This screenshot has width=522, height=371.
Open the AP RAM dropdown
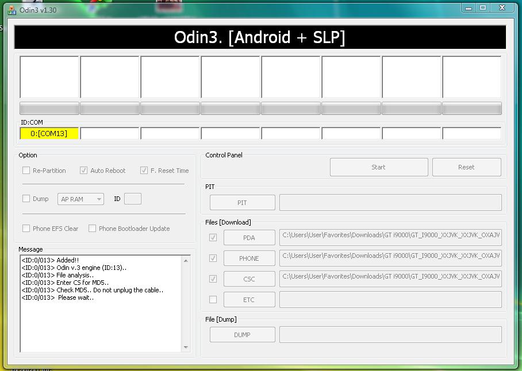(80, 199)
